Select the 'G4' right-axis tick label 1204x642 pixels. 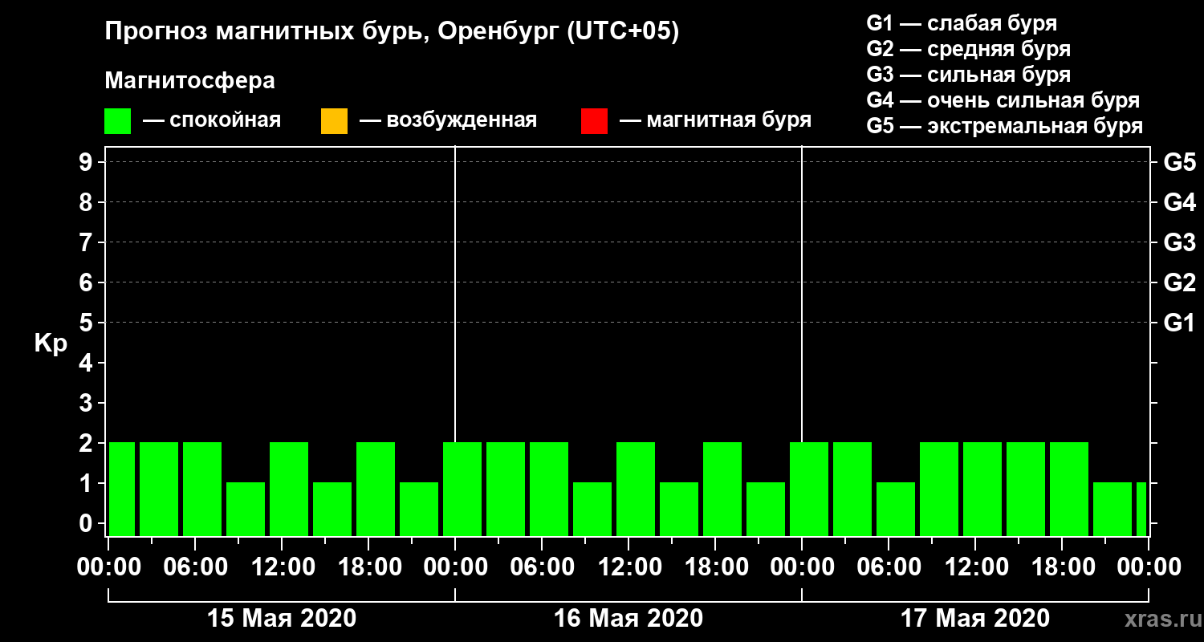(1180, 202)
